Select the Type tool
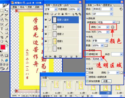This screenshot has height=98, width=125. pyautogui.click(x=2, y=29)
